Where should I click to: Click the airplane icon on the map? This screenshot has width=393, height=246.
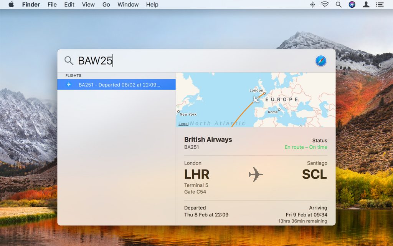click(256, 100)
